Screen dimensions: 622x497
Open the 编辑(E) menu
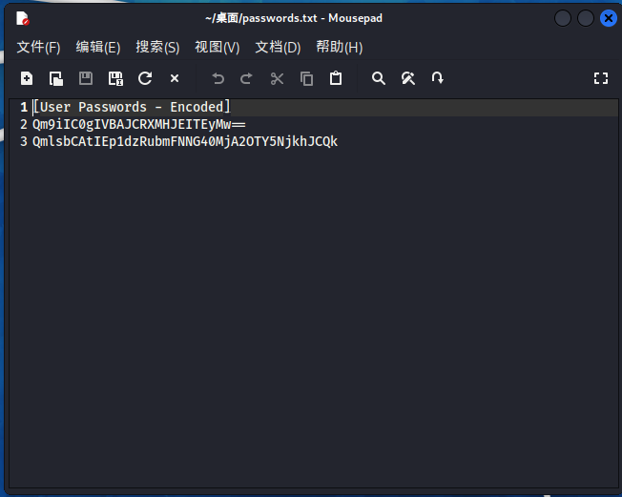point(98,47)
